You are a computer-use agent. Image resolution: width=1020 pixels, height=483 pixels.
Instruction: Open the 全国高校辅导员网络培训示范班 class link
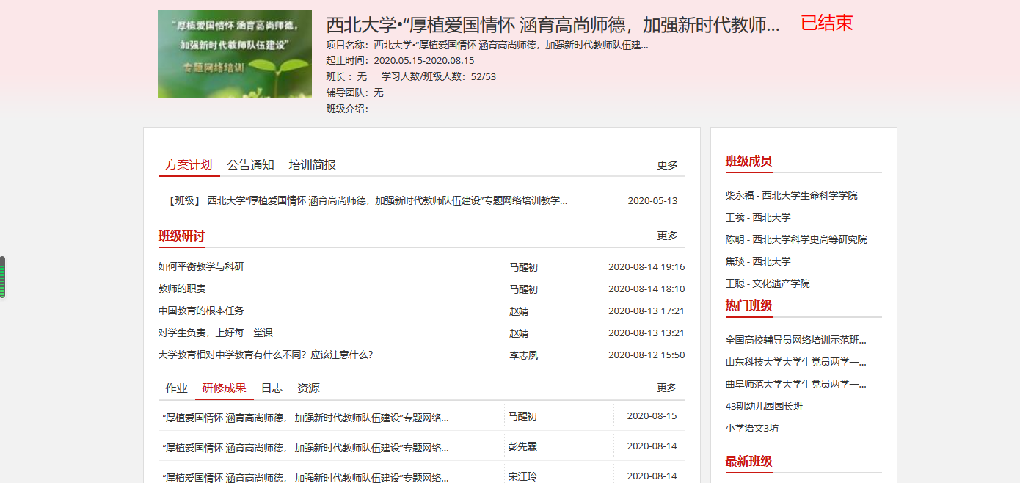point(796,341)
